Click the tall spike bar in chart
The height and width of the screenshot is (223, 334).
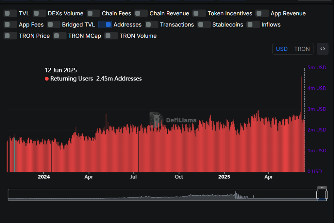301,124
